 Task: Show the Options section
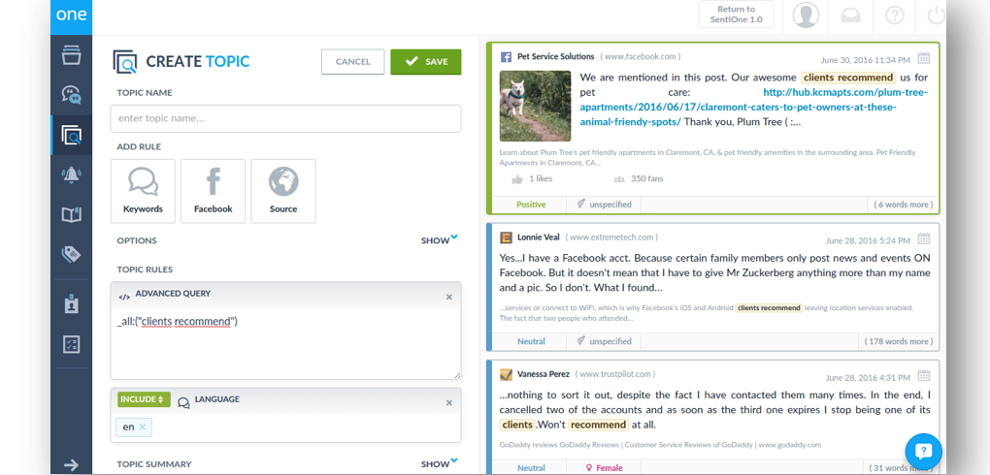[x=439, y=239]
